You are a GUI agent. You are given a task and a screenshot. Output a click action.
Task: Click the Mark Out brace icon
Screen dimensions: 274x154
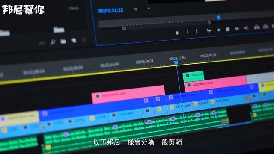(197, 31)
